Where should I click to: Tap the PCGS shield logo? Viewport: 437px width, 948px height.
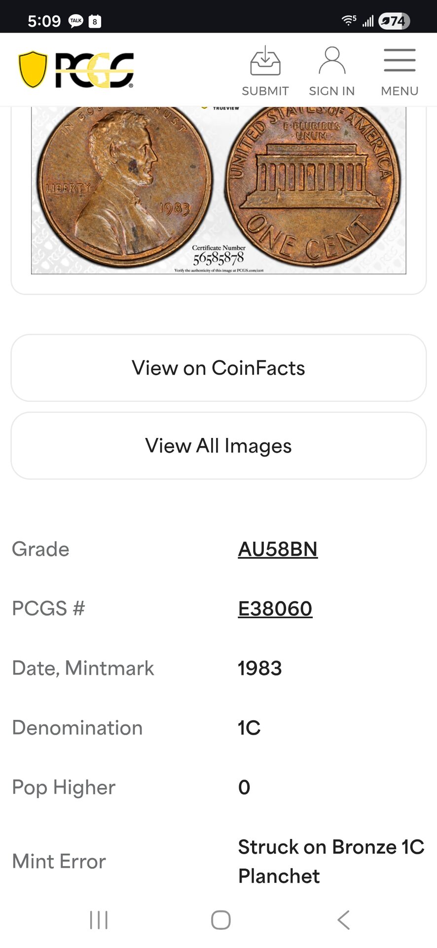[33, 69]
